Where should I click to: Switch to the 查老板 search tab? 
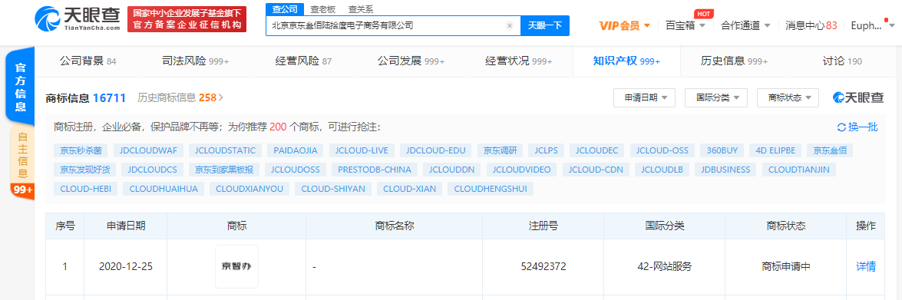coord(322,8)
